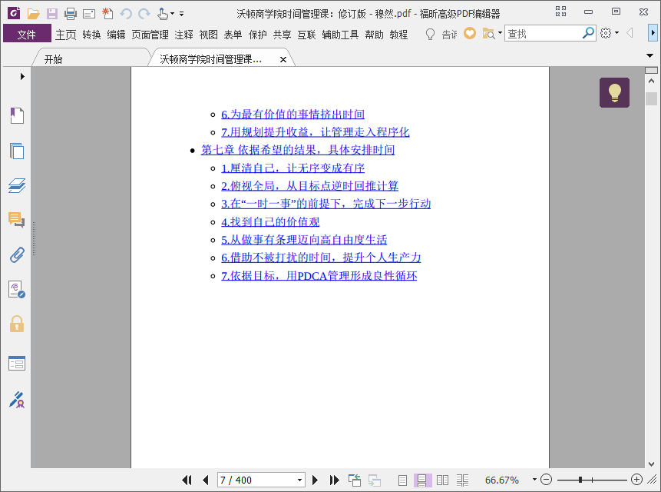Image resolution: width=661 pixels, height=492 pixels.
Task: Click the previous view icon in status bar
Action: point(355,480)
